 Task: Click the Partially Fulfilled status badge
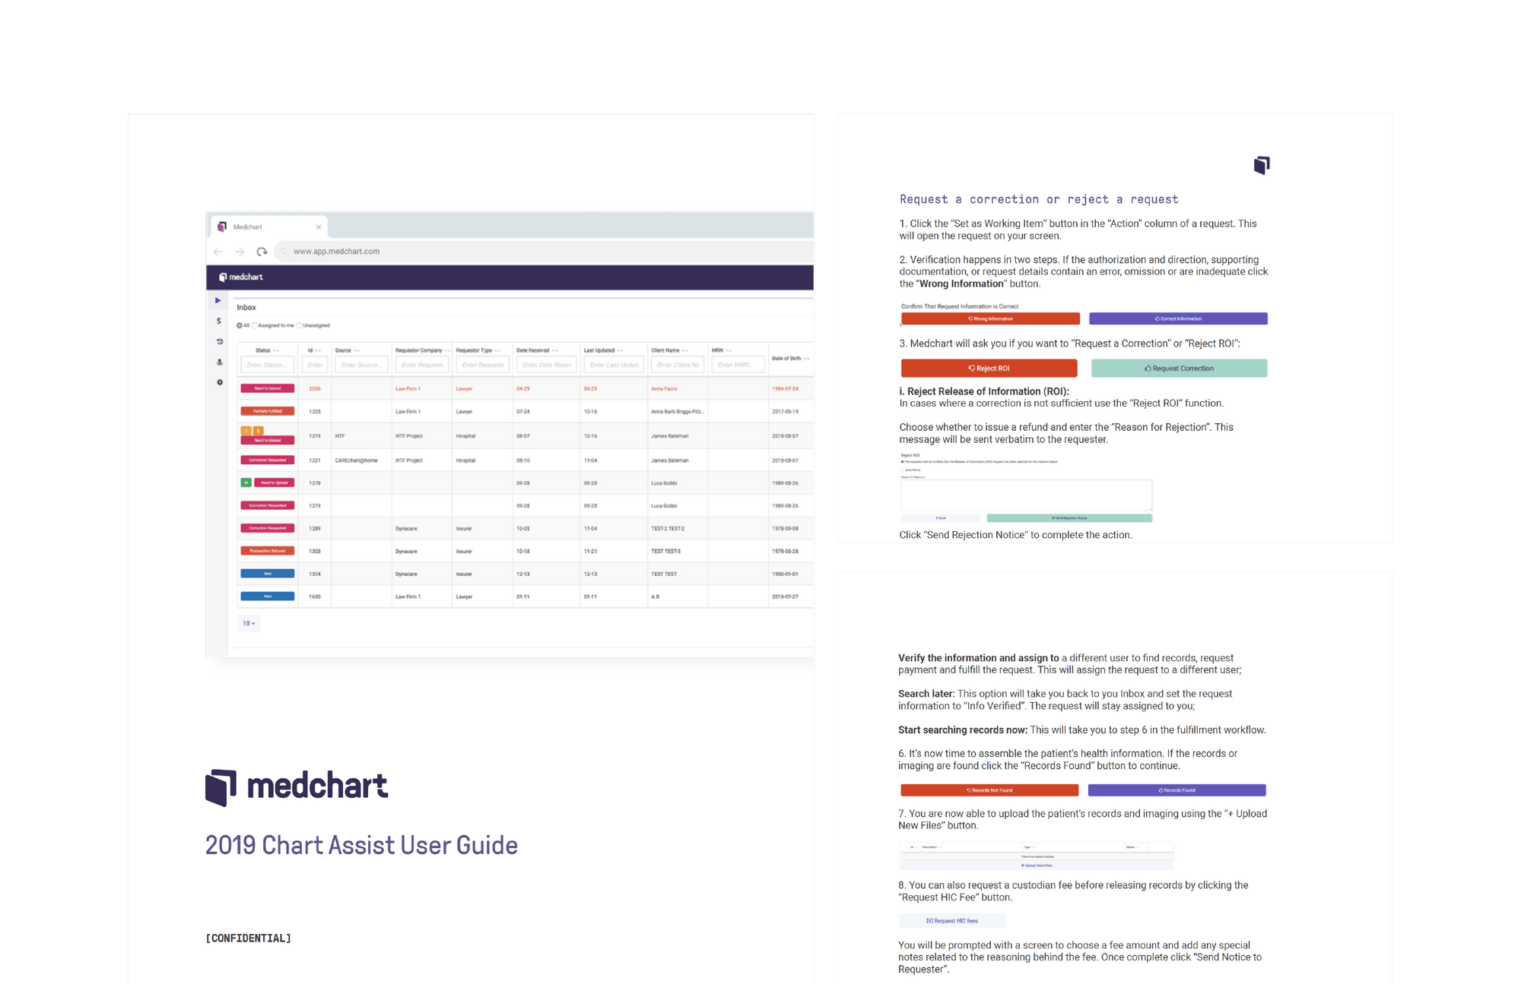(x=267, y=411)
